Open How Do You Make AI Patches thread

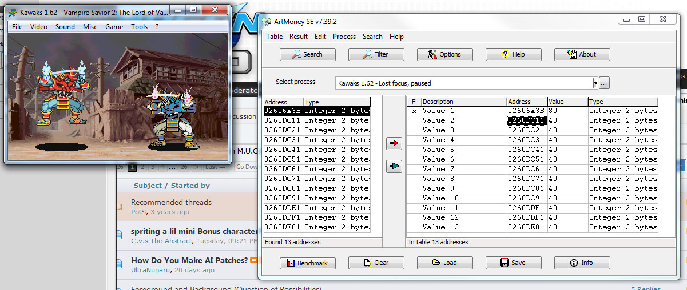coord(189,260)
